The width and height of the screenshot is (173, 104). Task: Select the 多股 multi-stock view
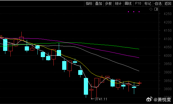[x=109, y=3]
